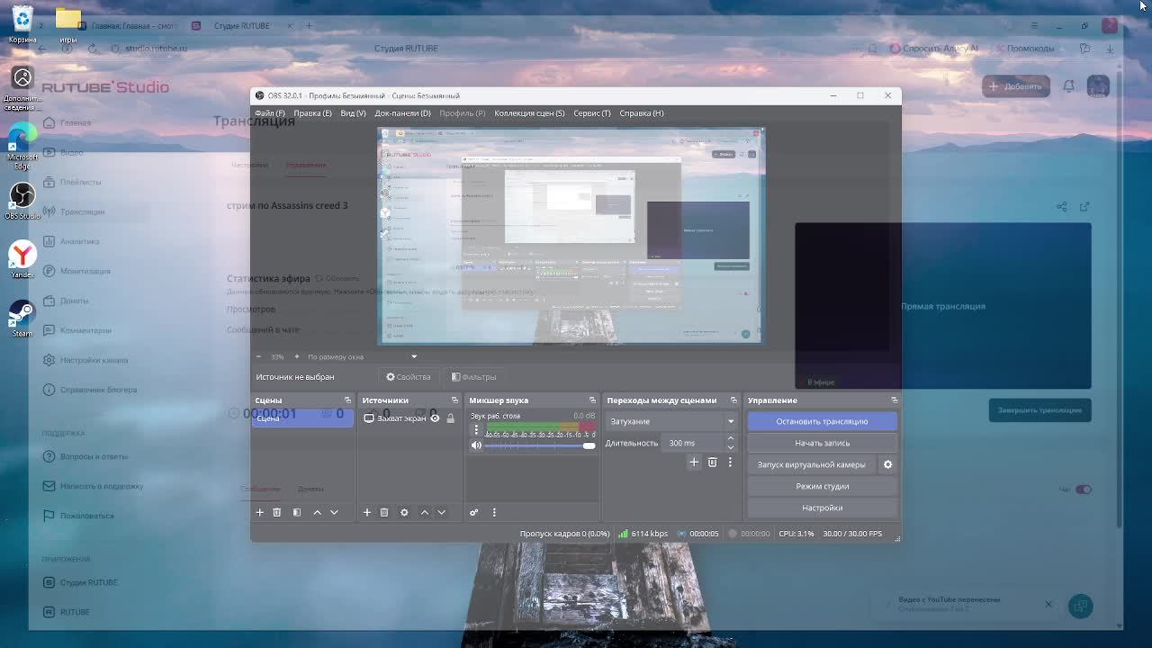Hide the Захват экрана source via eye icon
The width and height of the screenshot is (1152, 648).
pyautogui.click(x=435, y=418)
